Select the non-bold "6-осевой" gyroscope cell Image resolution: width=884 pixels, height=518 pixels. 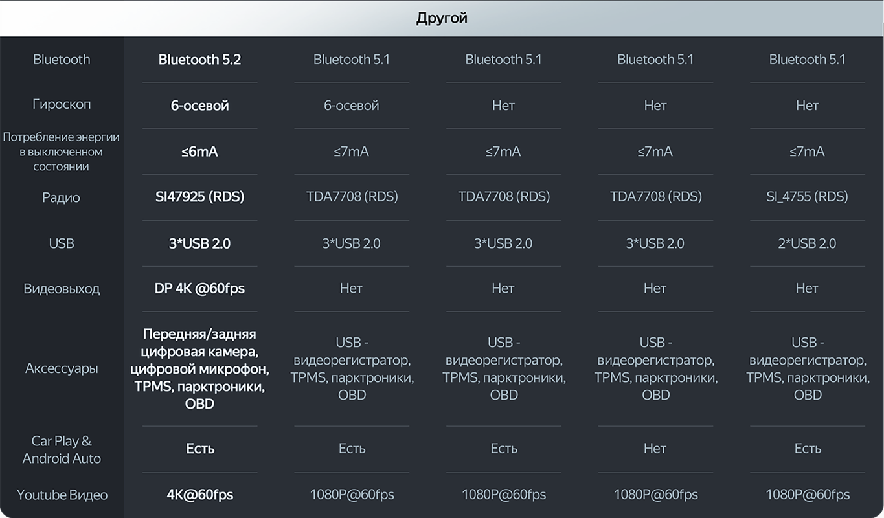351,106
